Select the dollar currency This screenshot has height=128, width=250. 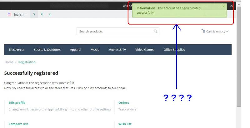coord(34,14)
